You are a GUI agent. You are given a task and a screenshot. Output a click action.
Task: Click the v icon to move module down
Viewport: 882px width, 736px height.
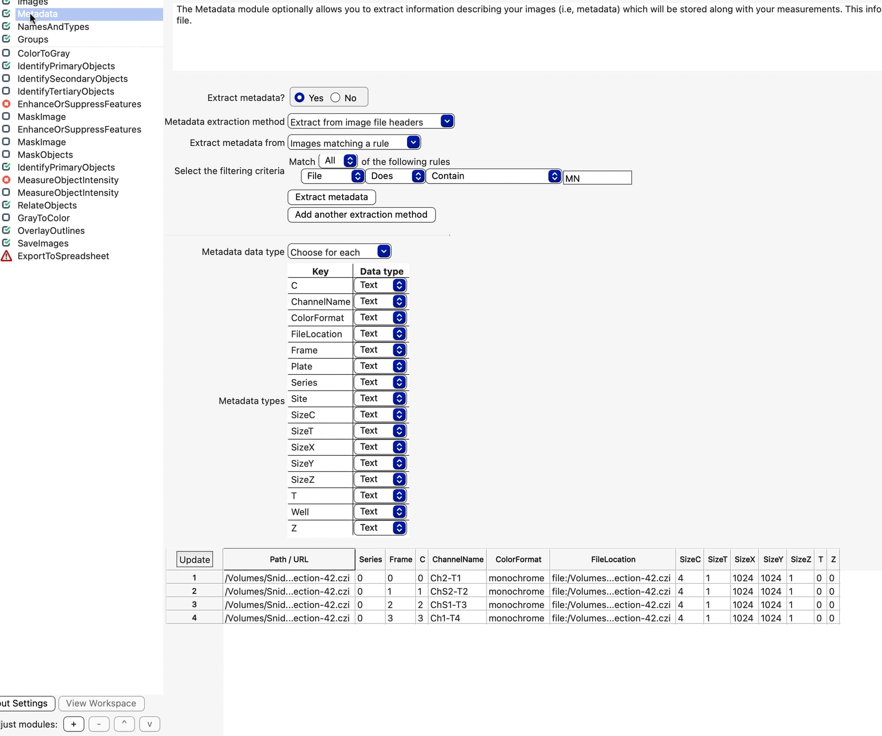coord(149,724)
